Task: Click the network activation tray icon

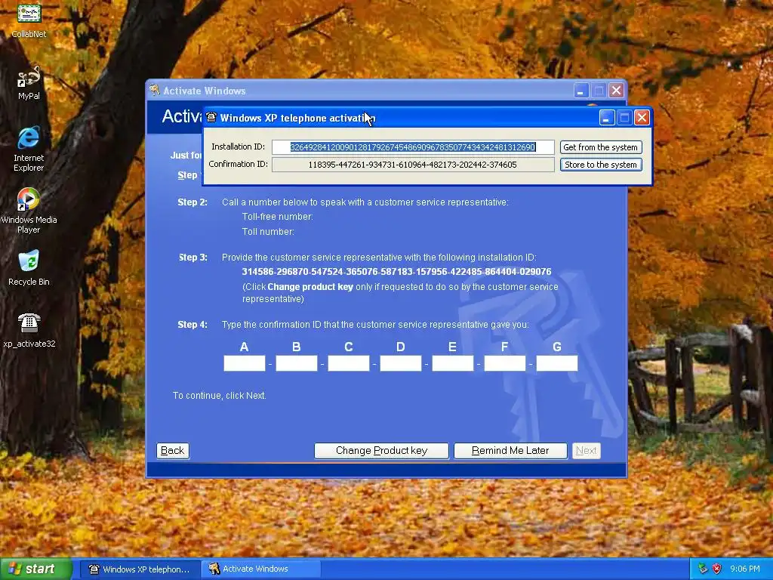Action: pos(703,569)
